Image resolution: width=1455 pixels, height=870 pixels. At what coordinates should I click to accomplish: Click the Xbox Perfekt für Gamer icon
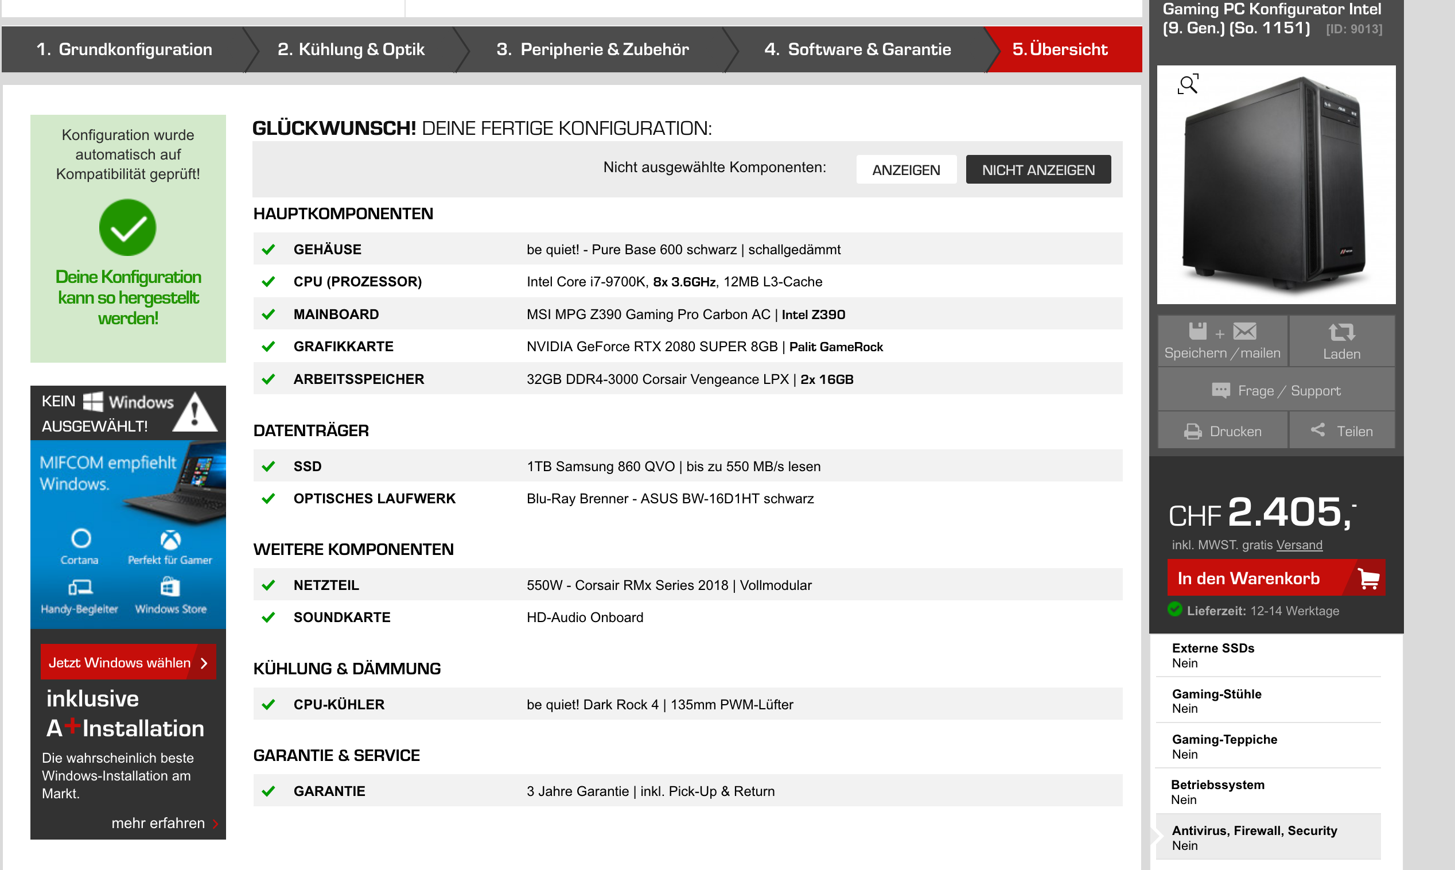pos(170,539)
